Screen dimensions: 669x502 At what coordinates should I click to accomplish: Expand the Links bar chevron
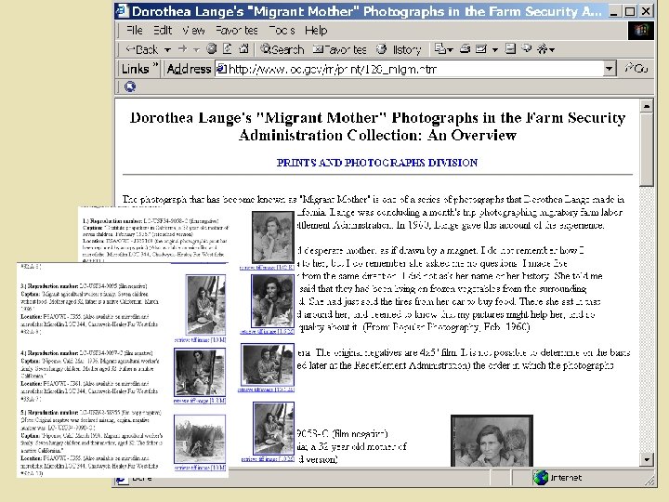click(x=155, y=65)
